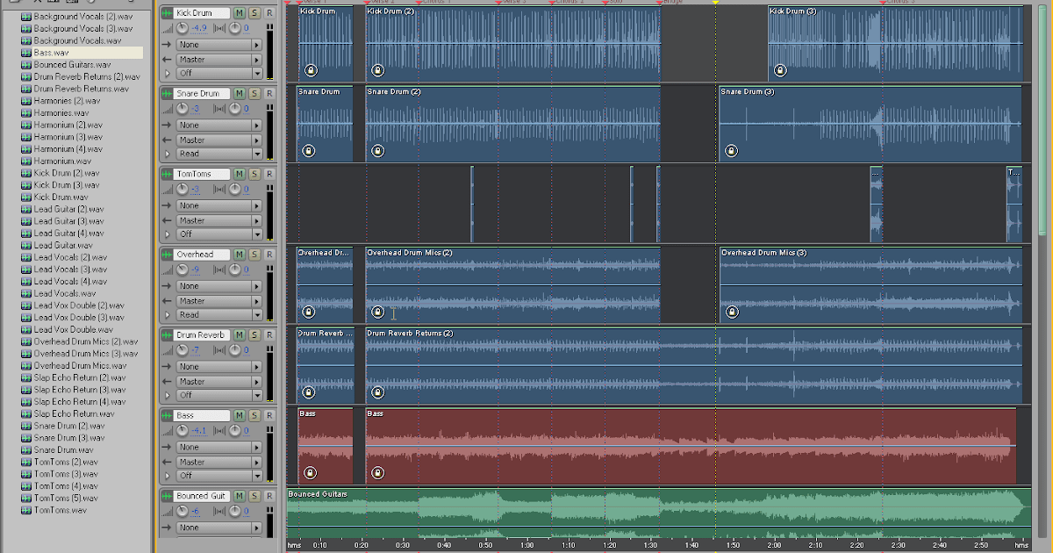
Task: Click the waveform icon beside Kick Drum track name
Action: click(165, 12)
